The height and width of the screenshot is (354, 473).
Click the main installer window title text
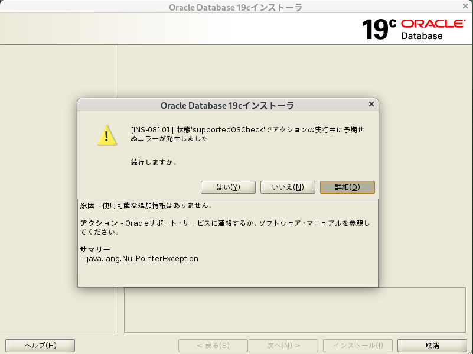tap(235, 7)
